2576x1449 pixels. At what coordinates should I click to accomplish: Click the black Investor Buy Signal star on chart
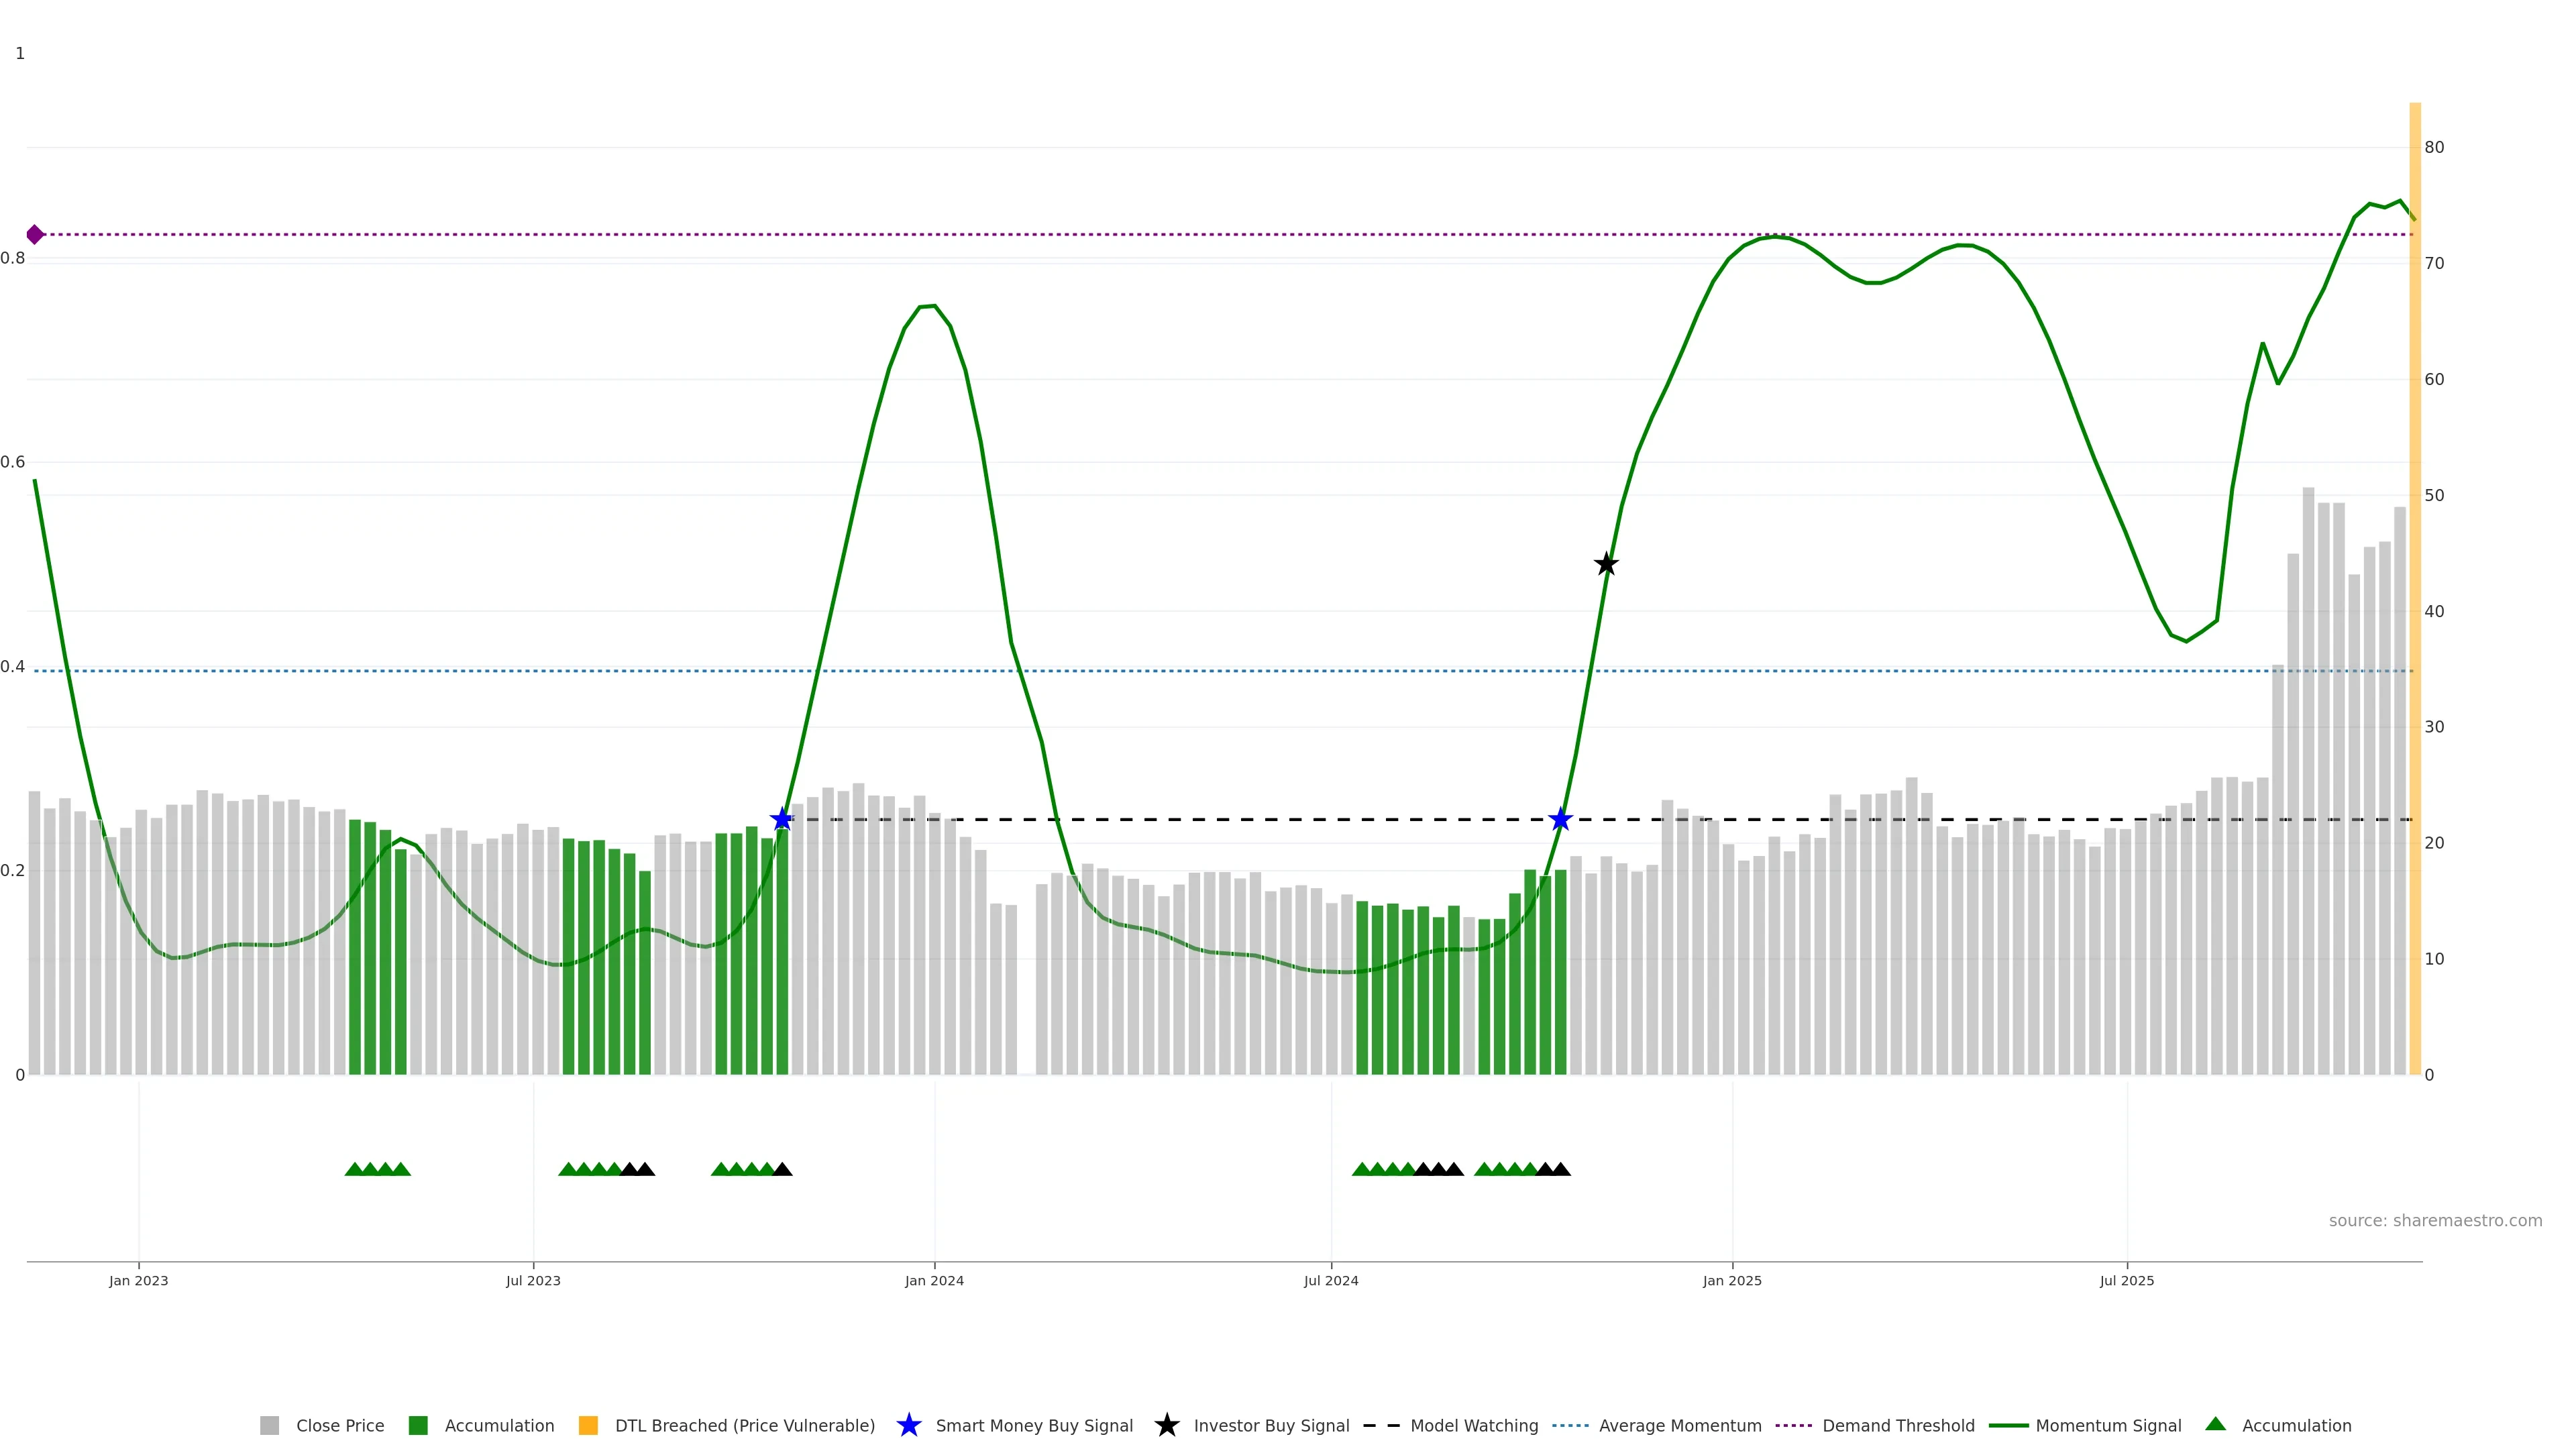[1605, 564]
